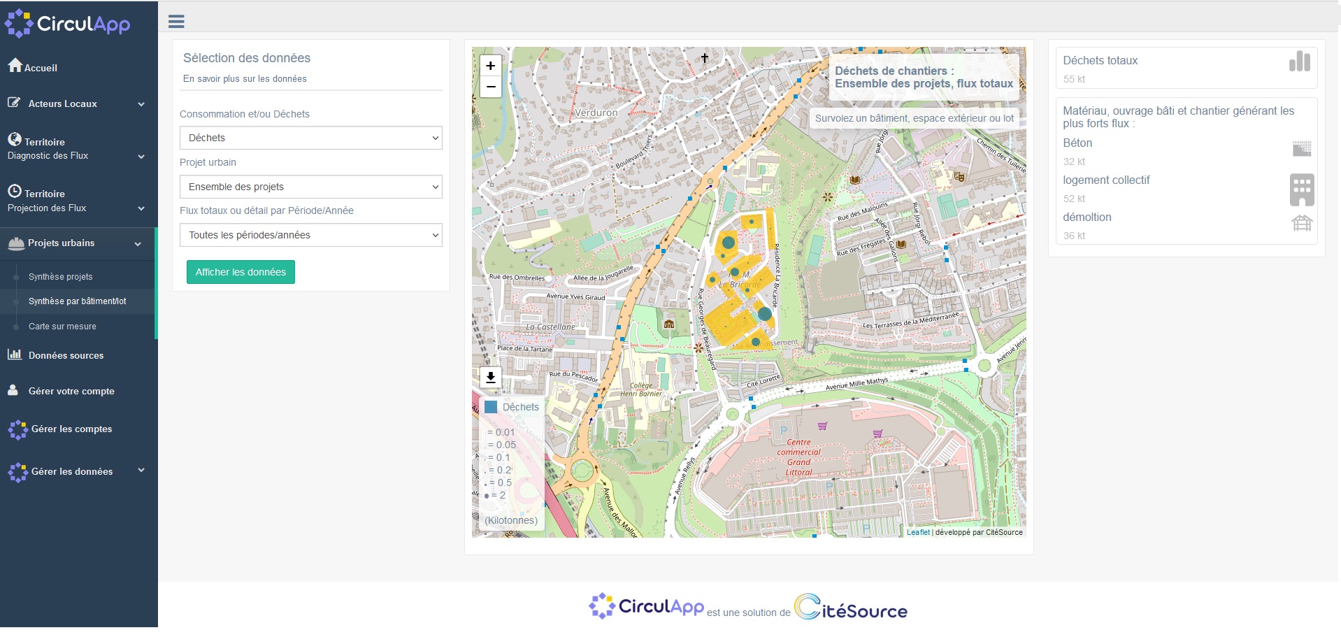Zoom out on the map
This screenshot has width=1341, height=637.
coord(491,87)
